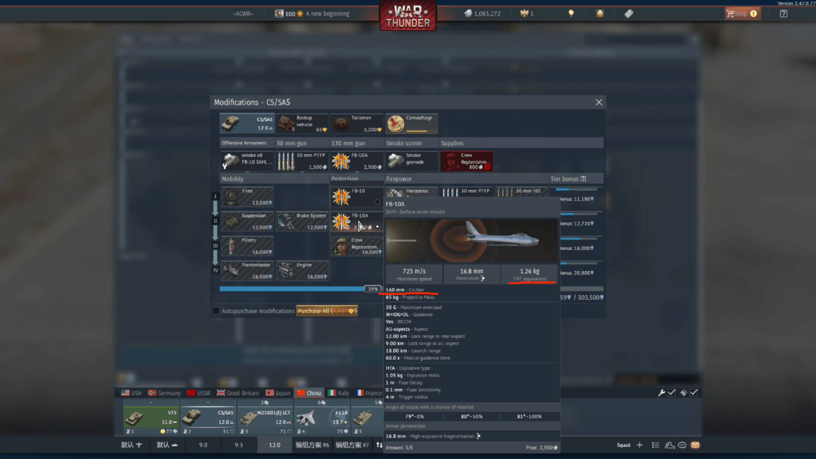Viewport: 816px width, 459px height.
Task: Pick the Smoke grenade item
Action: click(x=411, y=161)
